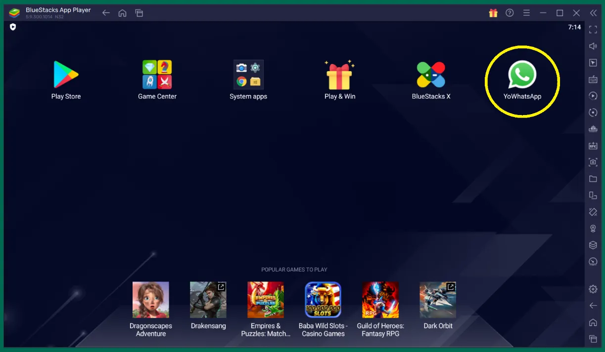605x352 pixels.
Task: Install APK via sidebar icon
Action: tap(593, 146)
